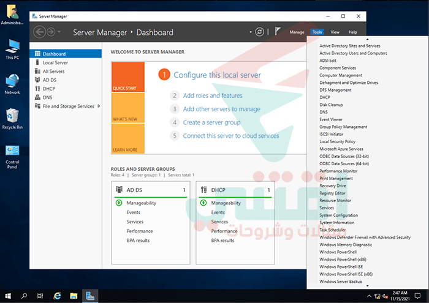Screen dimensions: 429x303
Task: Open Administrator folder desktop icon
Action: point(12,15)
